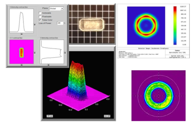Viewport: 192px width, 127px height.
Task: Edit the Loss of Power field
Action: pos(60,23)
